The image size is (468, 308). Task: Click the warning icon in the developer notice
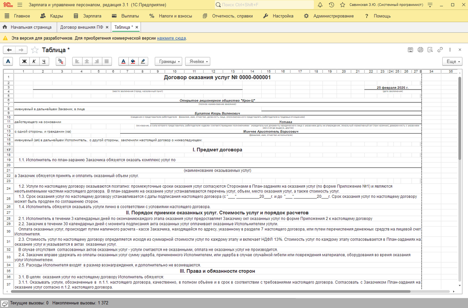coord(5,38)
